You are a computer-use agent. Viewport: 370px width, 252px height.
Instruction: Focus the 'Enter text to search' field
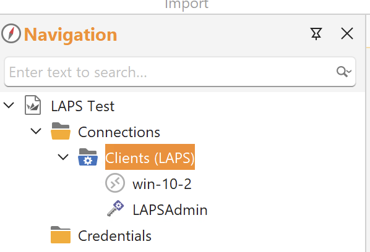[x=180, y=72]
